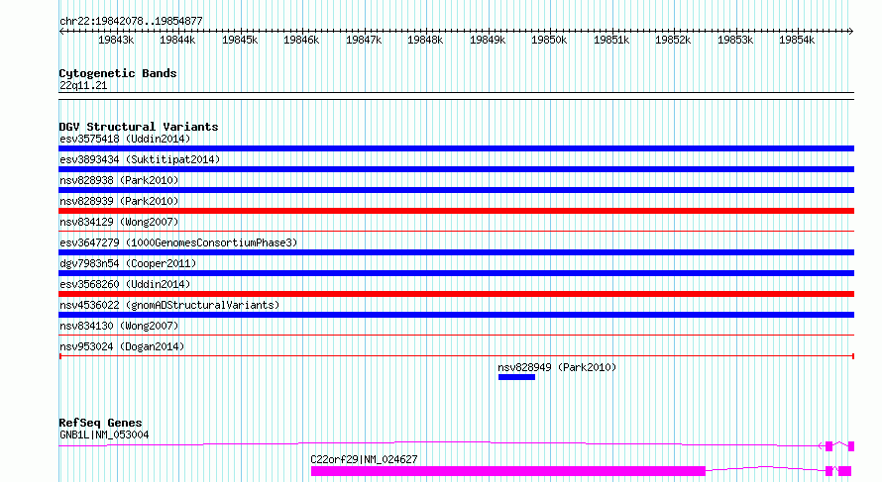This screenshot has width=882, height=482.
Task: Click the red bar for nsv828939
Action: pos(456,211)
